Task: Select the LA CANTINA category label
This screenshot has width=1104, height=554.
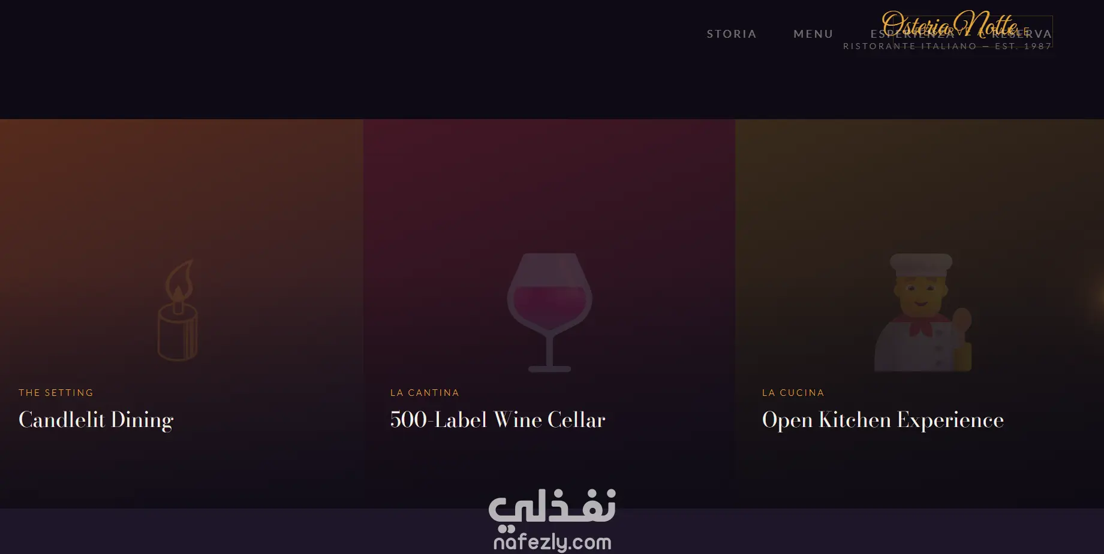Action: point(425,393)
